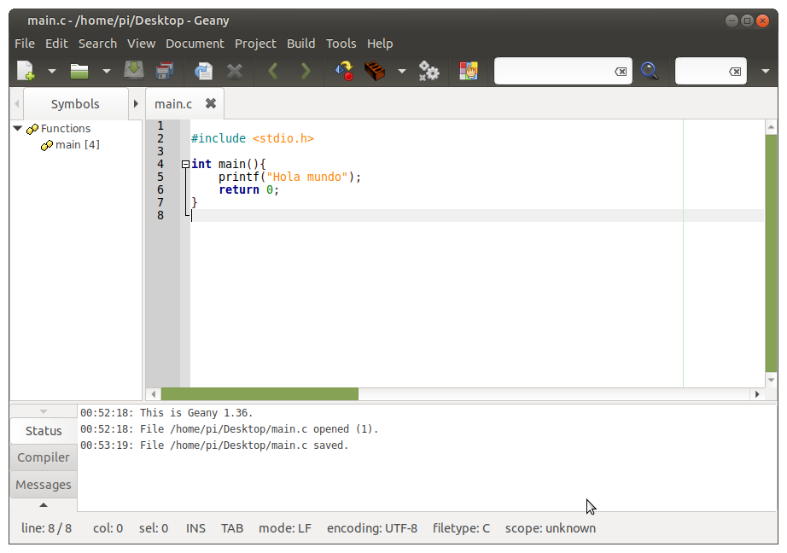Click the horizontal scrollbar thumb
This screenshot has width=787, height=553.
click(x=259, y=394)
